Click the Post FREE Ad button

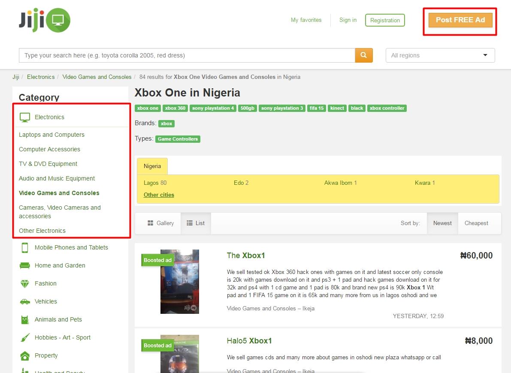pyautogui.click(x=460, y=20)
